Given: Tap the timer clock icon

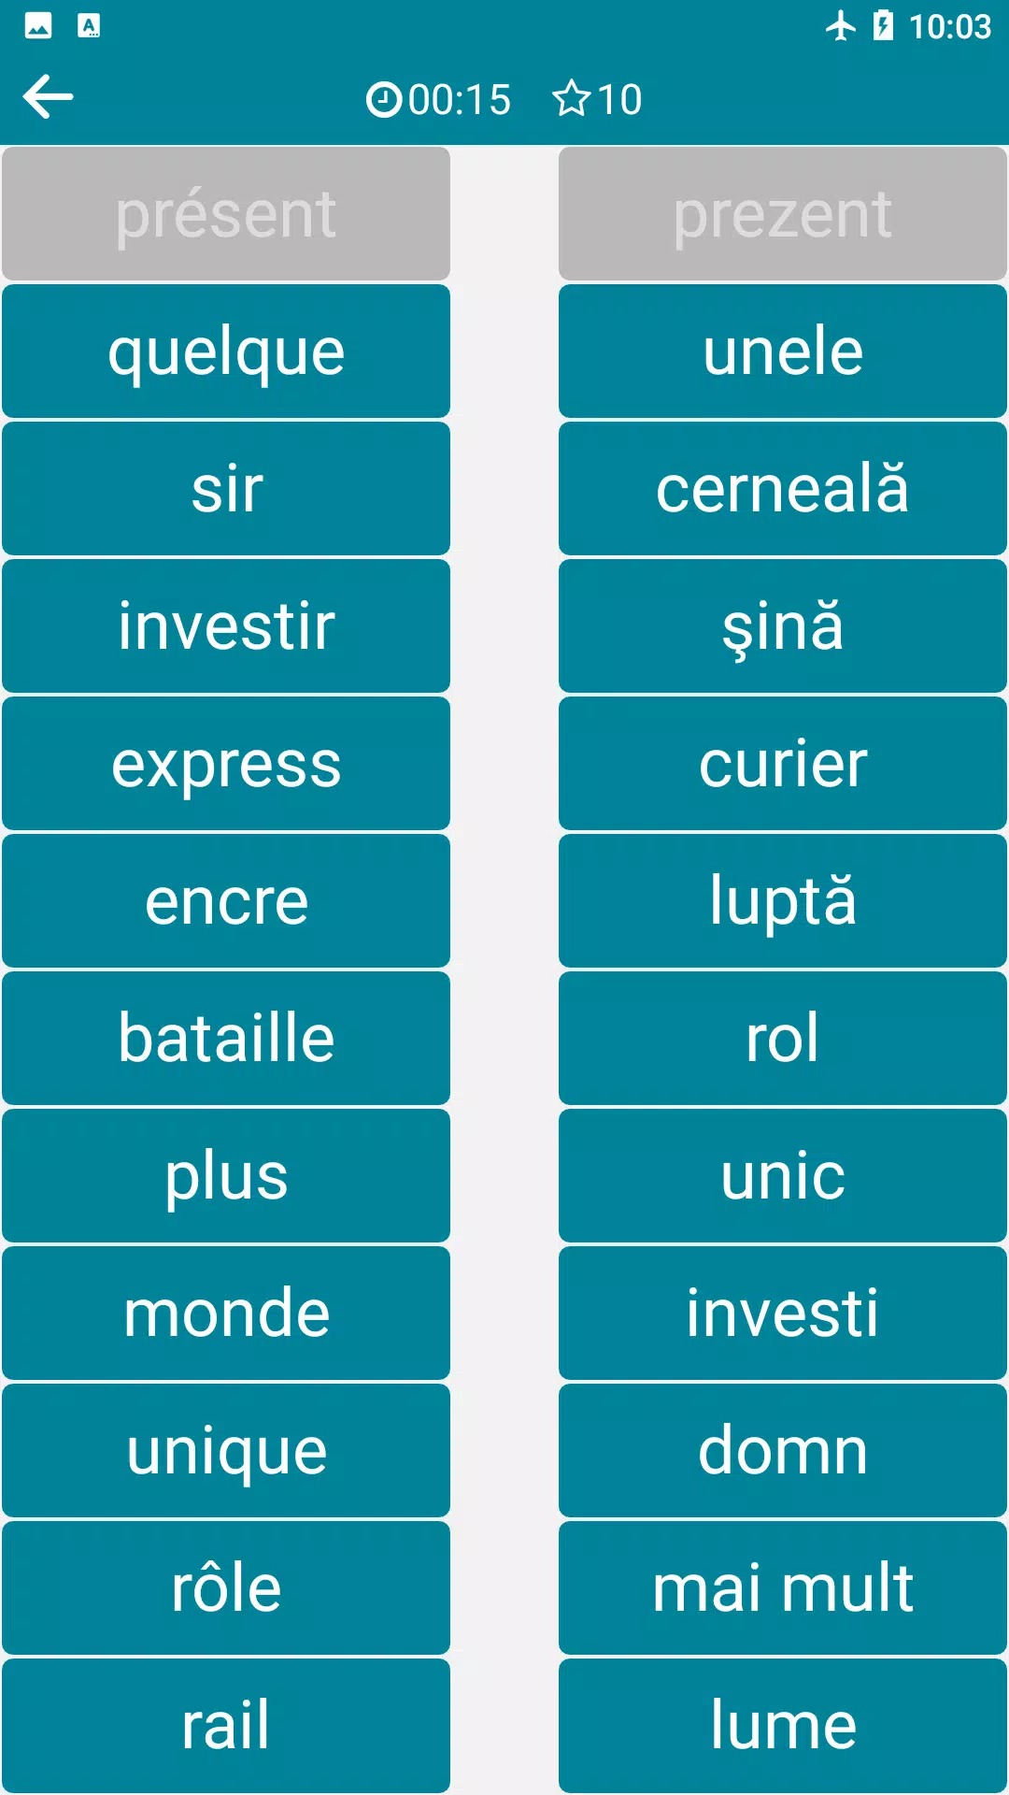Looking at the screenshot, I should 383,99.
